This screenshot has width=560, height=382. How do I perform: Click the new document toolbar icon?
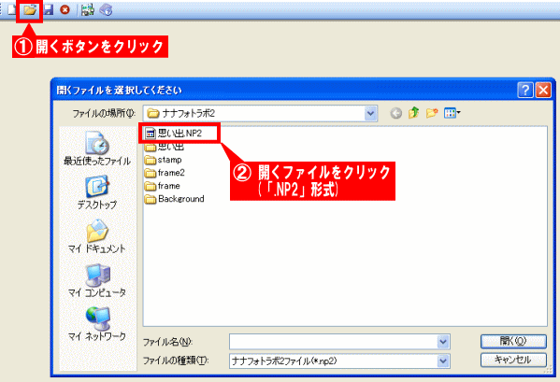click(12, 10)
